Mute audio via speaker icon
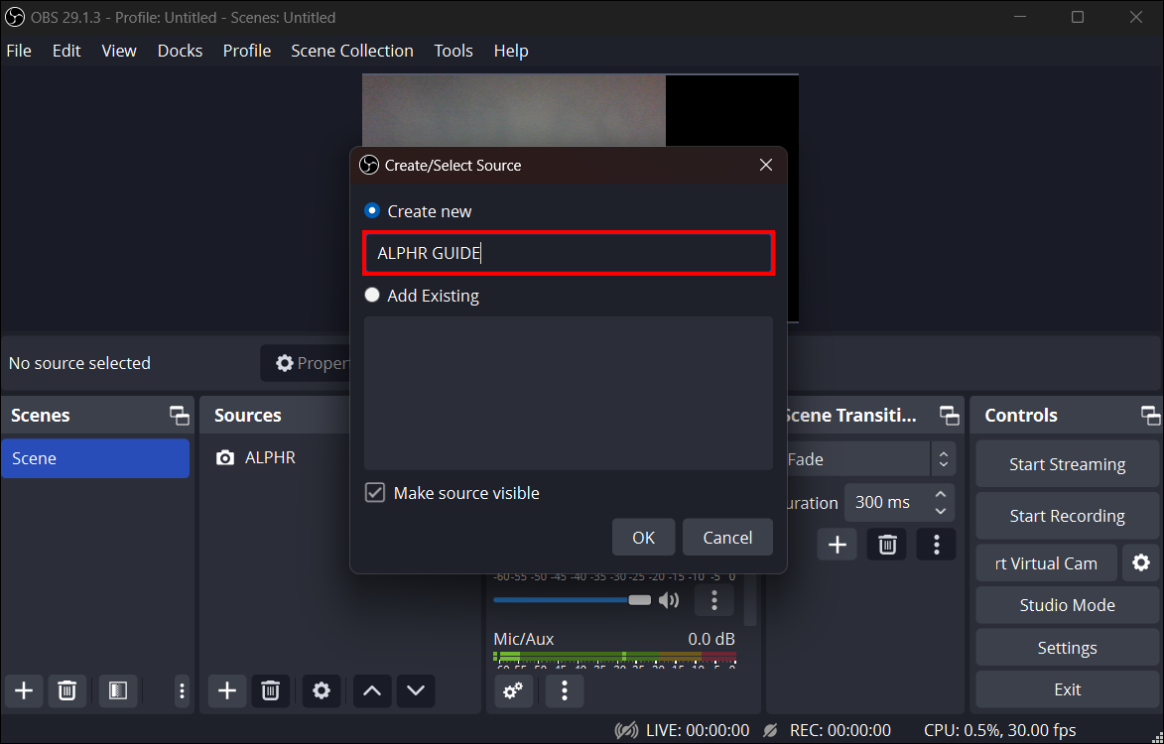 click(x=669, y=600)
